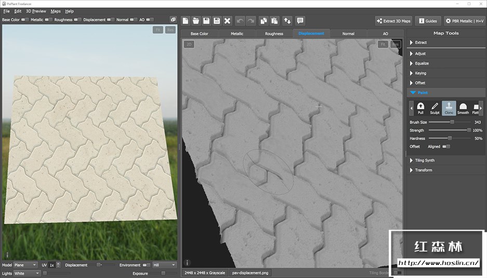Switch to the Roughness map tab
Viewport: 487px width, 278px height.
274,34
